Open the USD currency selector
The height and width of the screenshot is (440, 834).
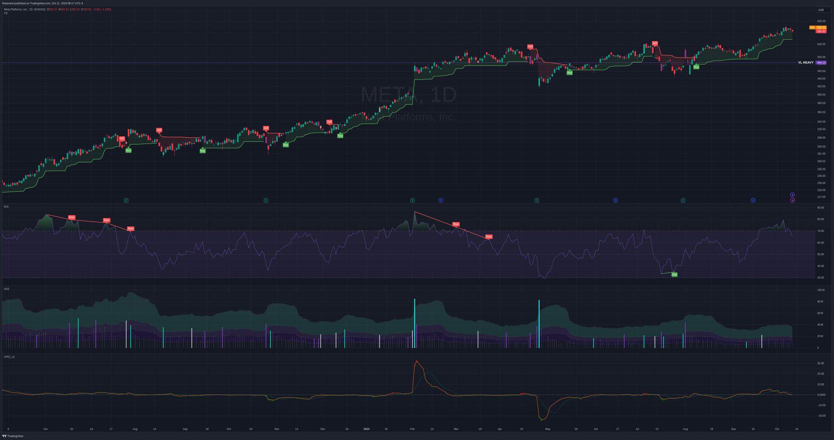coord(824,10)
